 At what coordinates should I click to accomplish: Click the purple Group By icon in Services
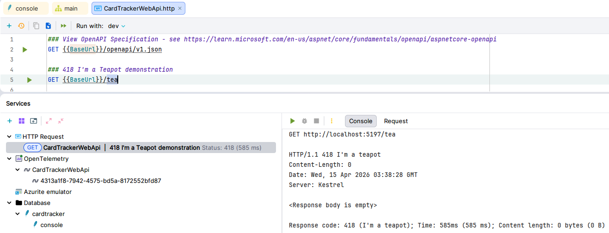tap(22, 121)
